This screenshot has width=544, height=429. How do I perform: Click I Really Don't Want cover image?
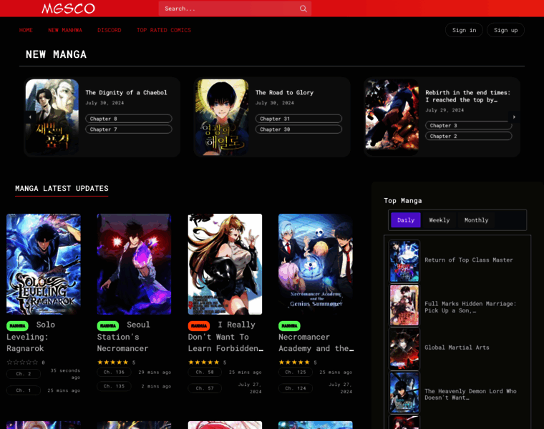(225, 264)
